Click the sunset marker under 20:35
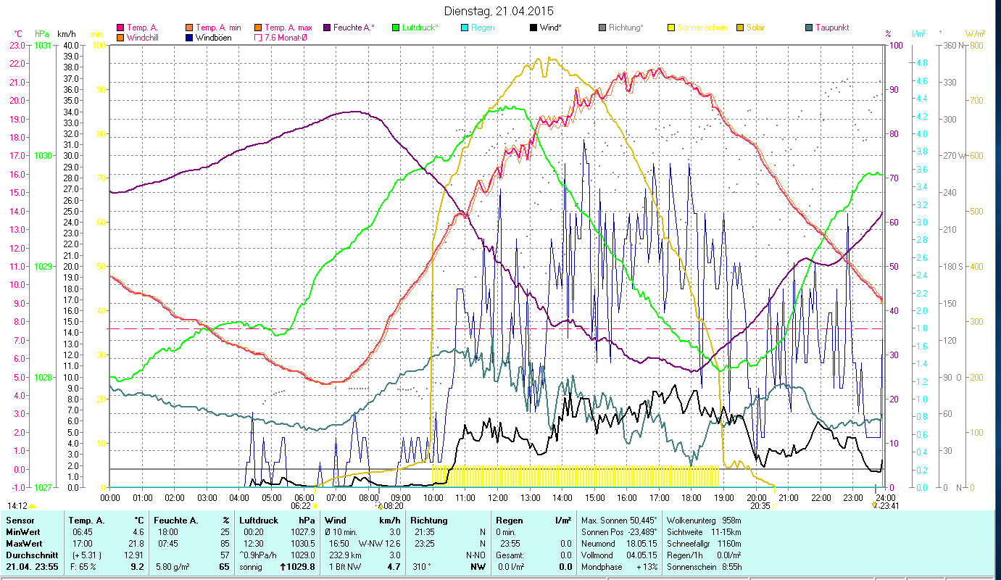1001x580 pixels. click(x=773, y=507)
